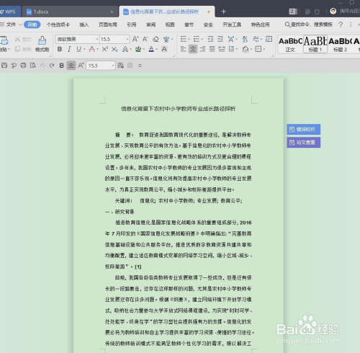This screenshot has width=360, height=353.
Task: Click the user avatar icon in title bar
Action: [x=333, y=12]
